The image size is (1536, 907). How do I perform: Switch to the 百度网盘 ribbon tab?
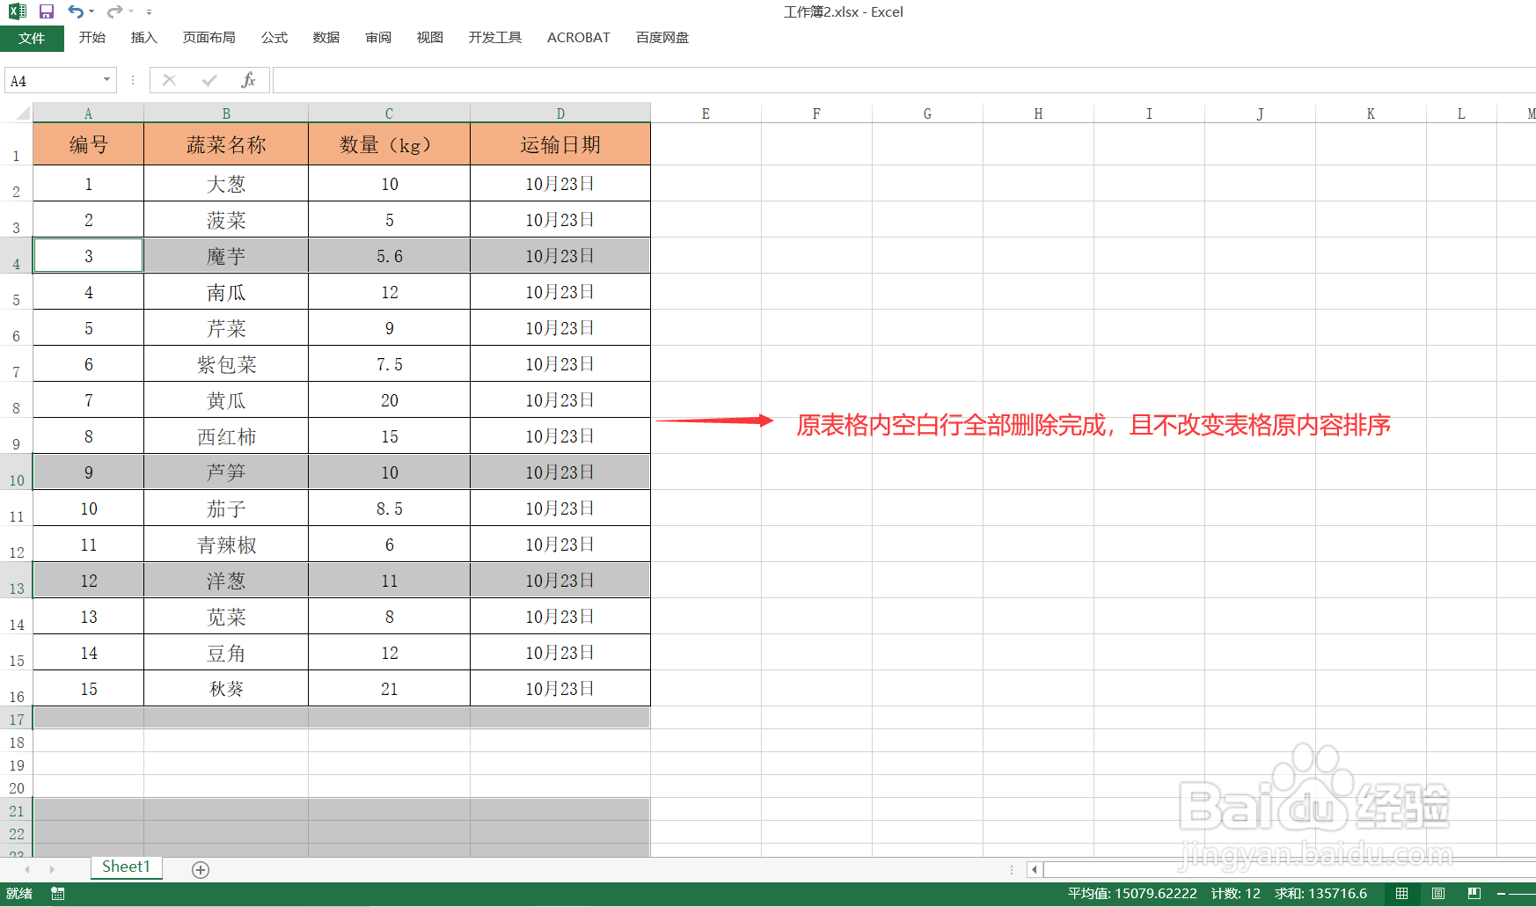pyautogui.click(x=662, y=37)
